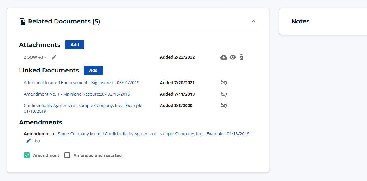The height and width of the screenshot is (181, 367).
Task: Click the Attachments section heading
Action: pos(40,45)
